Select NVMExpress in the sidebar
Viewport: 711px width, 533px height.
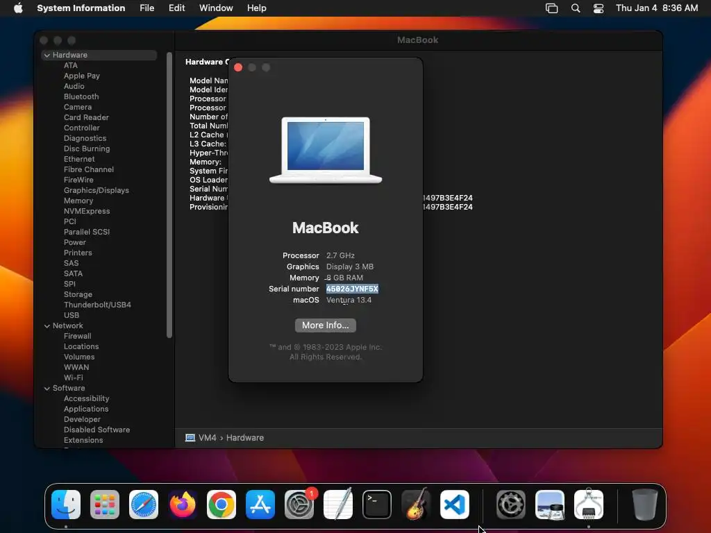coord(87,211)
